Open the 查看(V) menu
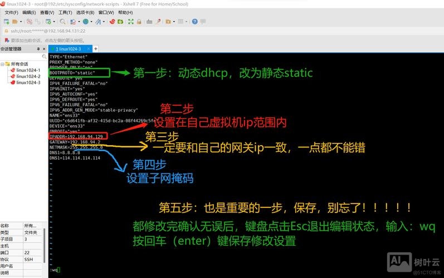This screenshot has height=278, width=444. [x=47, y=12]
